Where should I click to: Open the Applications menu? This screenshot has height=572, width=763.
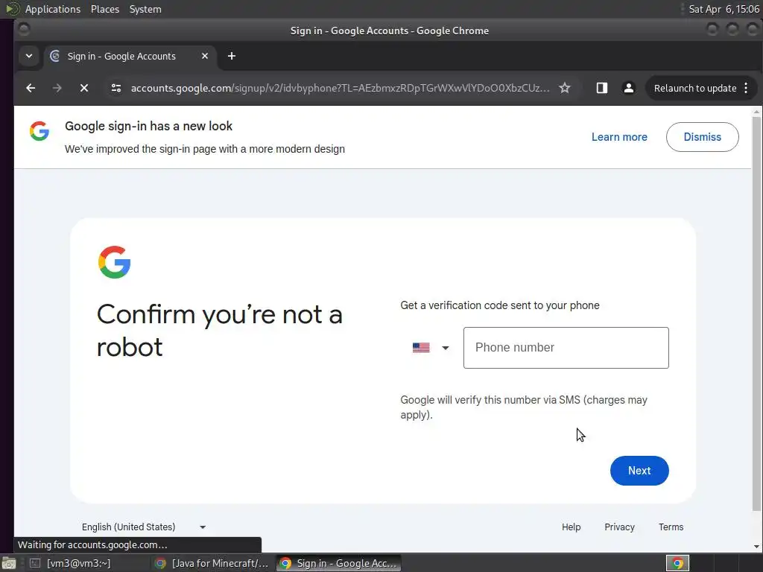tap(53, 9)
